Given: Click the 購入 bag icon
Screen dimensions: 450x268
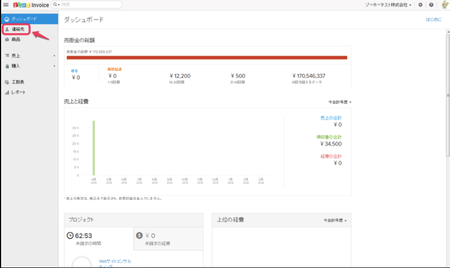Looking at the screenshot, I should [7, 66].
